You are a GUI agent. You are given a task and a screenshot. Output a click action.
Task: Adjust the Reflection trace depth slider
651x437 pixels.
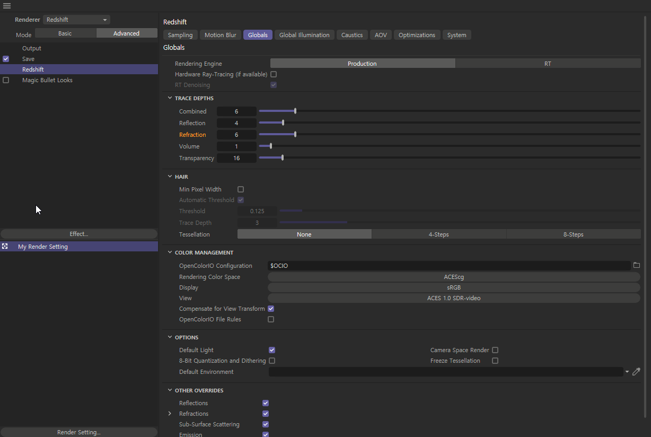tap(450, 123)
